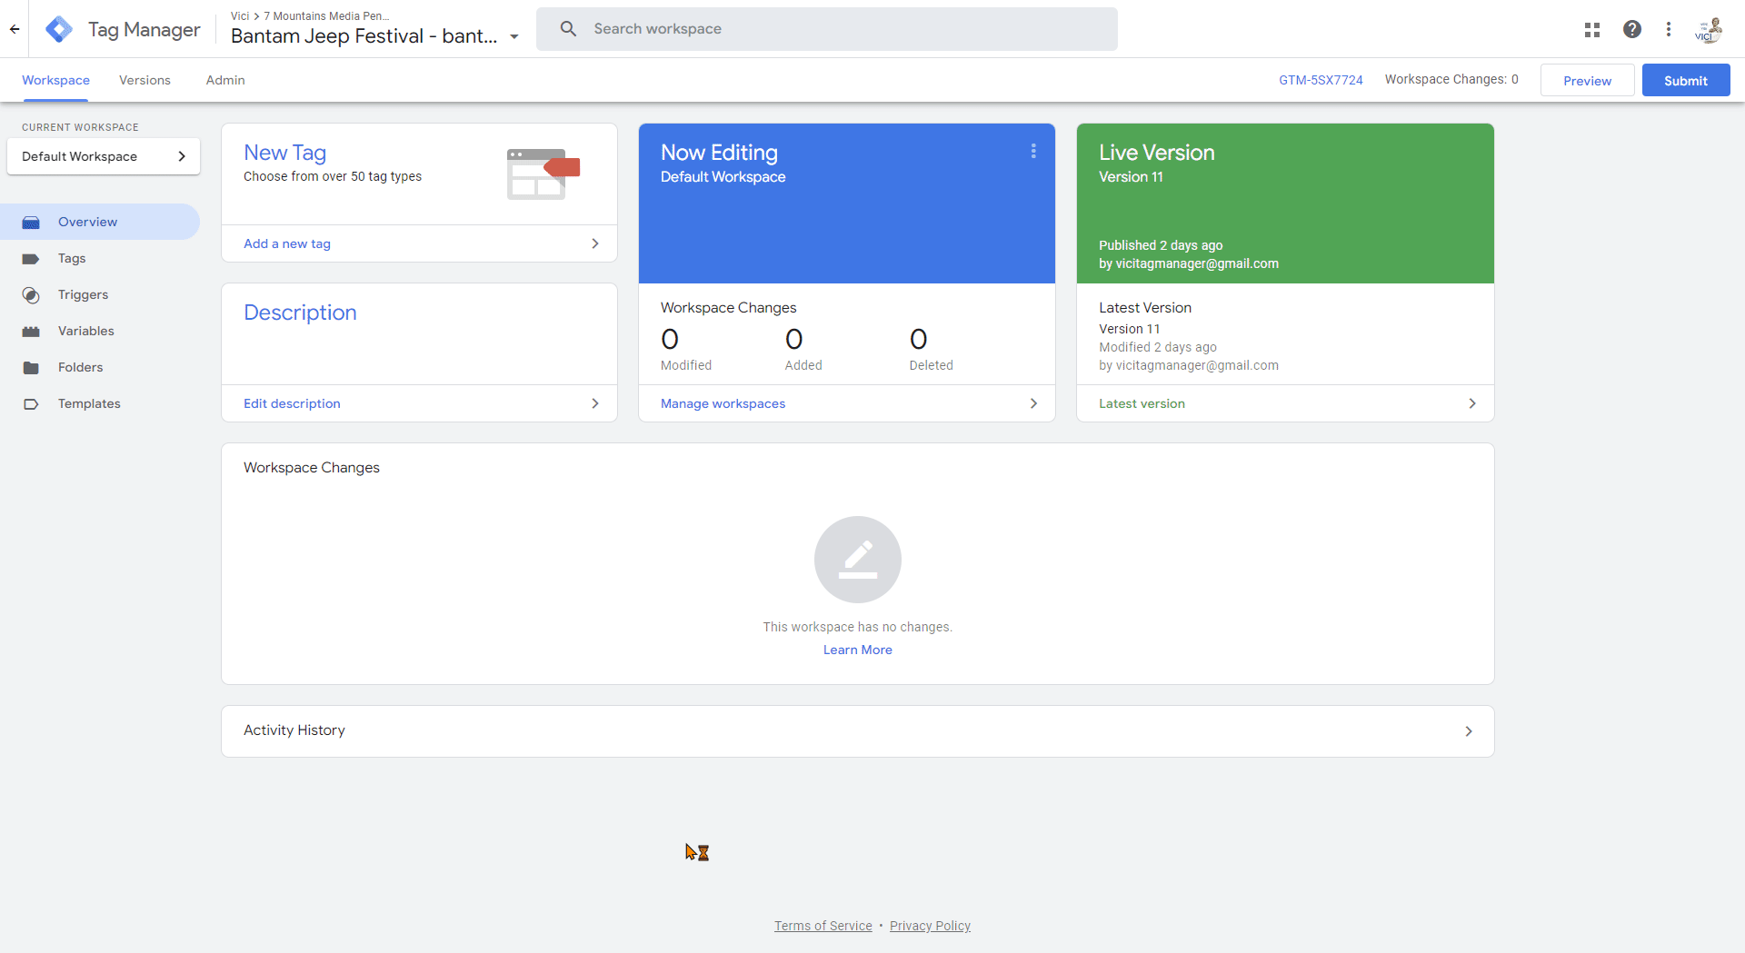Open the Google apps grid

(x=1592, y=29)
